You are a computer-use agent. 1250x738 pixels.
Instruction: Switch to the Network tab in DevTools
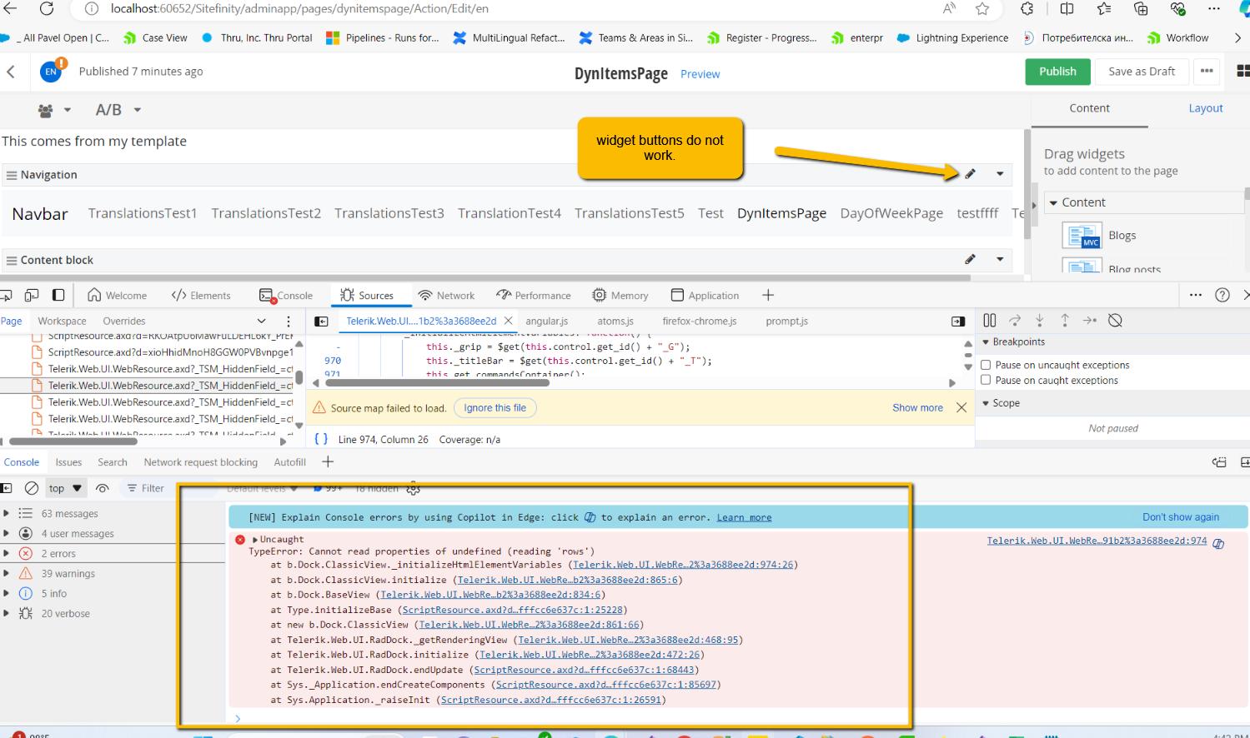(x=446, y=295)
